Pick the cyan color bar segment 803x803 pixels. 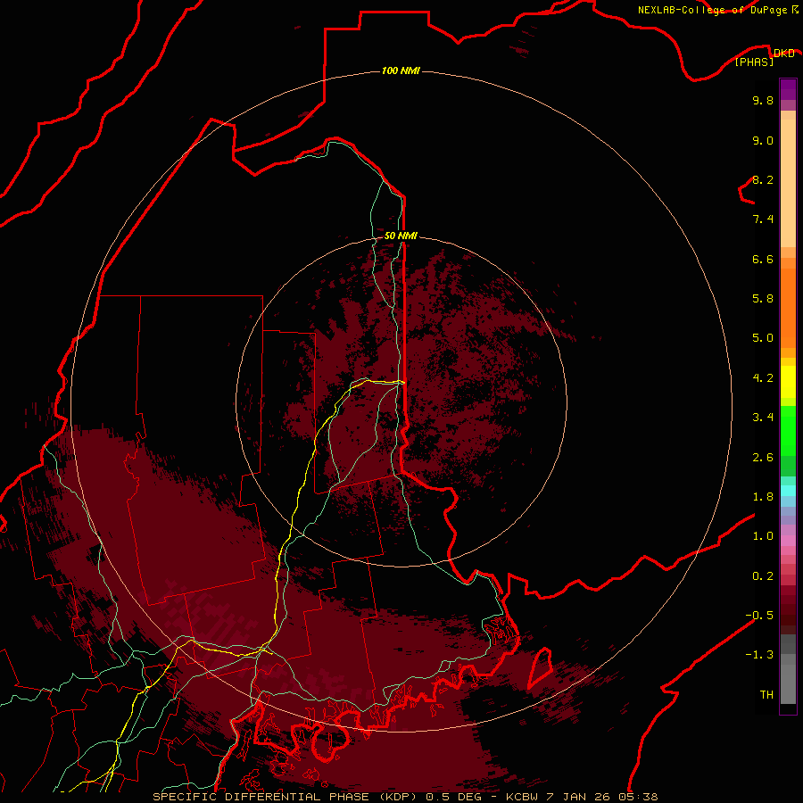coord(788,491)
